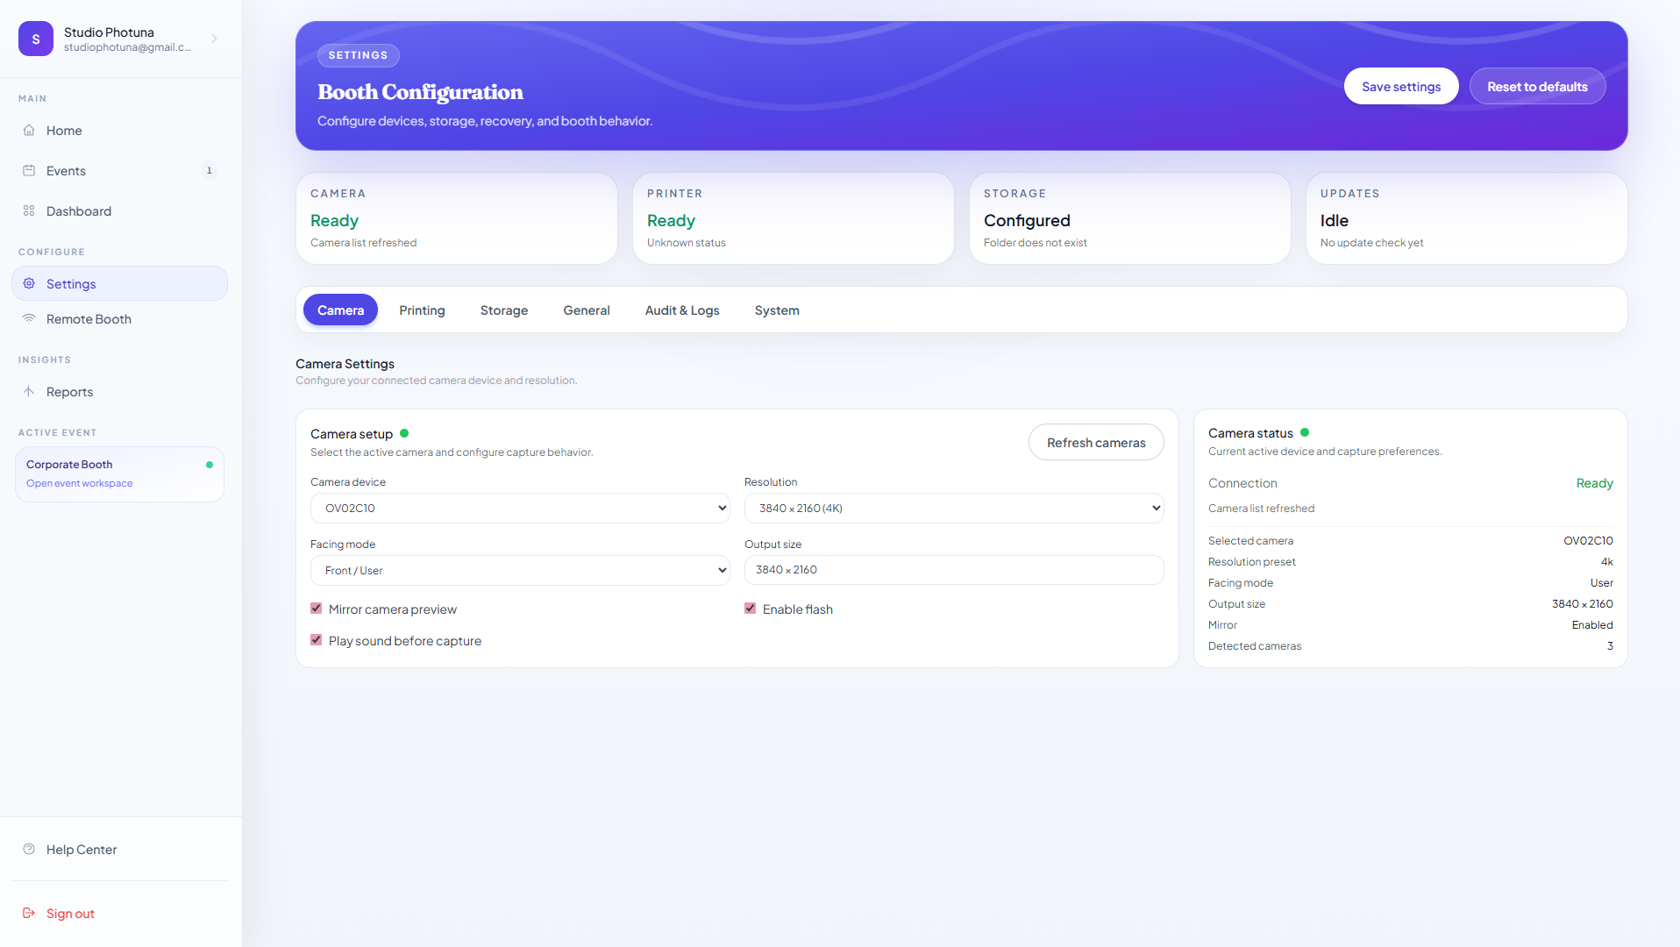Click the No update check yet text
Screen dimensions: 1680x947
tap(1371, 243)
